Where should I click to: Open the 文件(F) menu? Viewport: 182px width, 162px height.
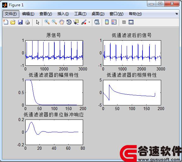click(11, 14)
